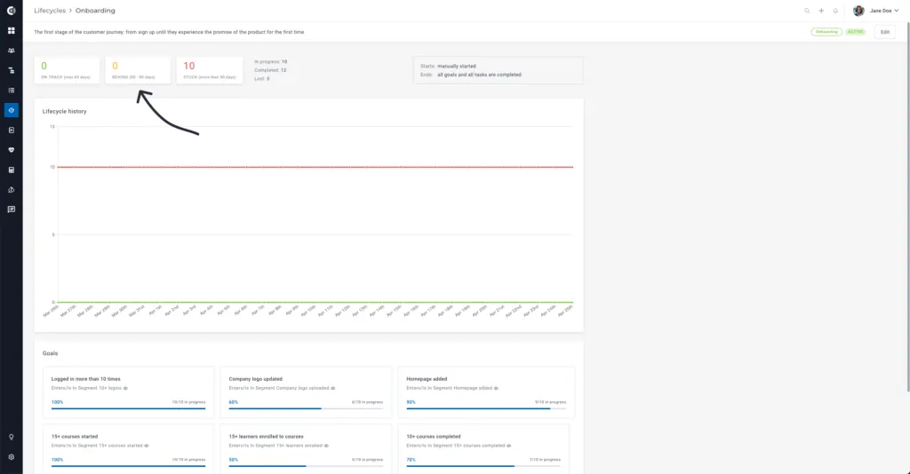
Task: Click the red stuck line in the chart
Action: click(315, 167)
